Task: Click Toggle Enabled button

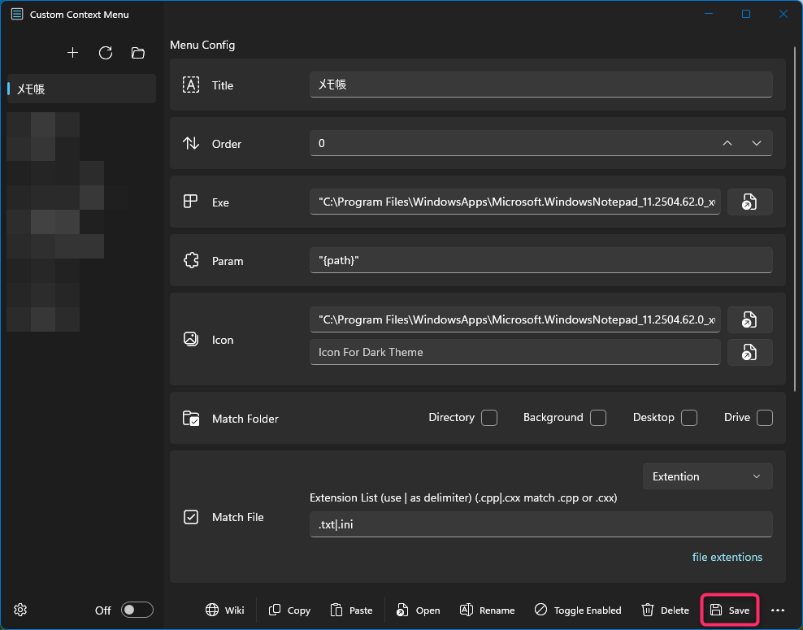Action: pyautogui.click(x=578, y=610)
